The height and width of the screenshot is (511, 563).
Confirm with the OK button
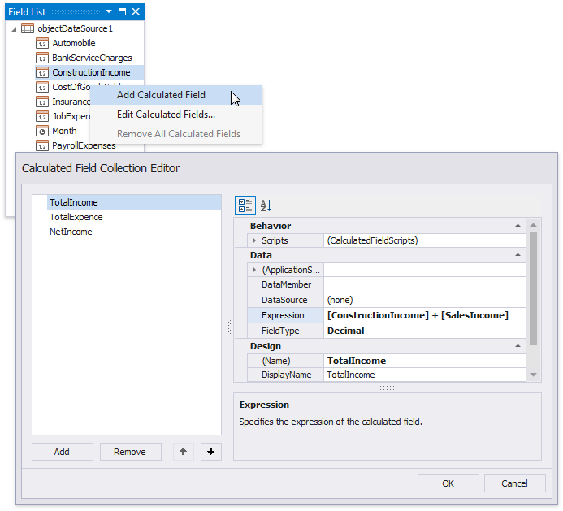[448, 483]
